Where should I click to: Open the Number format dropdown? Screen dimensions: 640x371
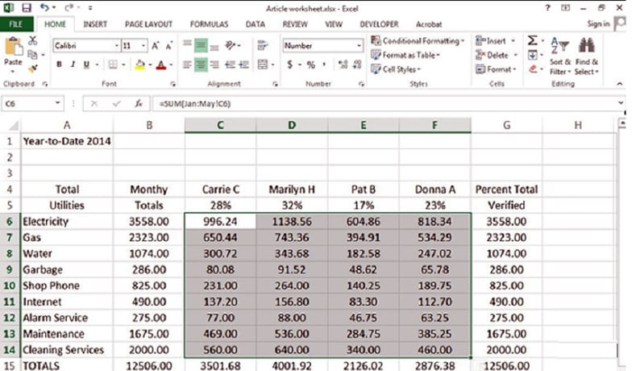[359, 46]
